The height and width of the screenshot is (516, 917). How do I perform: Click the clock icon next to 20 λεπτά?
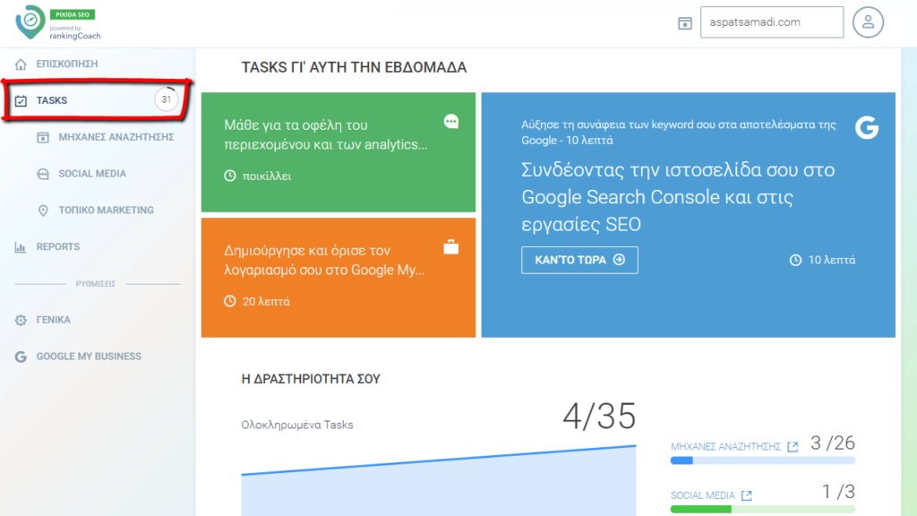click(x=230, y=301)
